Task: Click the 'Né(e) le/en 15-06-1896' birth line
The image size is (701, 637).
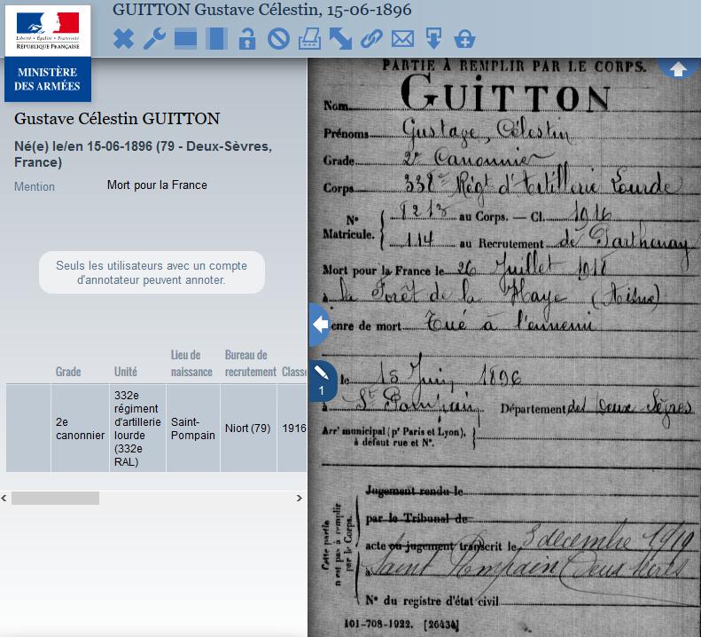Action: click(x=143, y=154)
